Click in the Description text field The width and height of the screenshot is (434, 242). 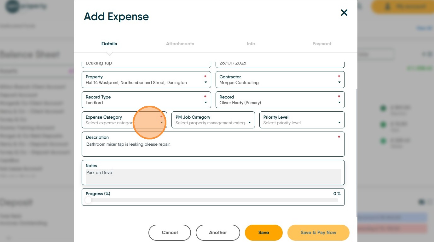click(213, 148)
